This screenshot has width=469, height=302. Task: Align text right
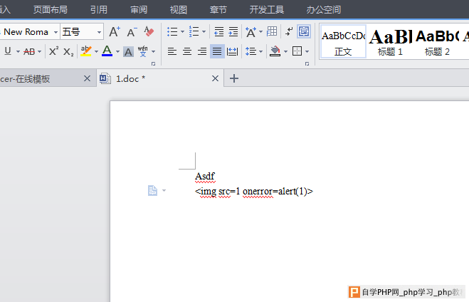pos(202,51)
